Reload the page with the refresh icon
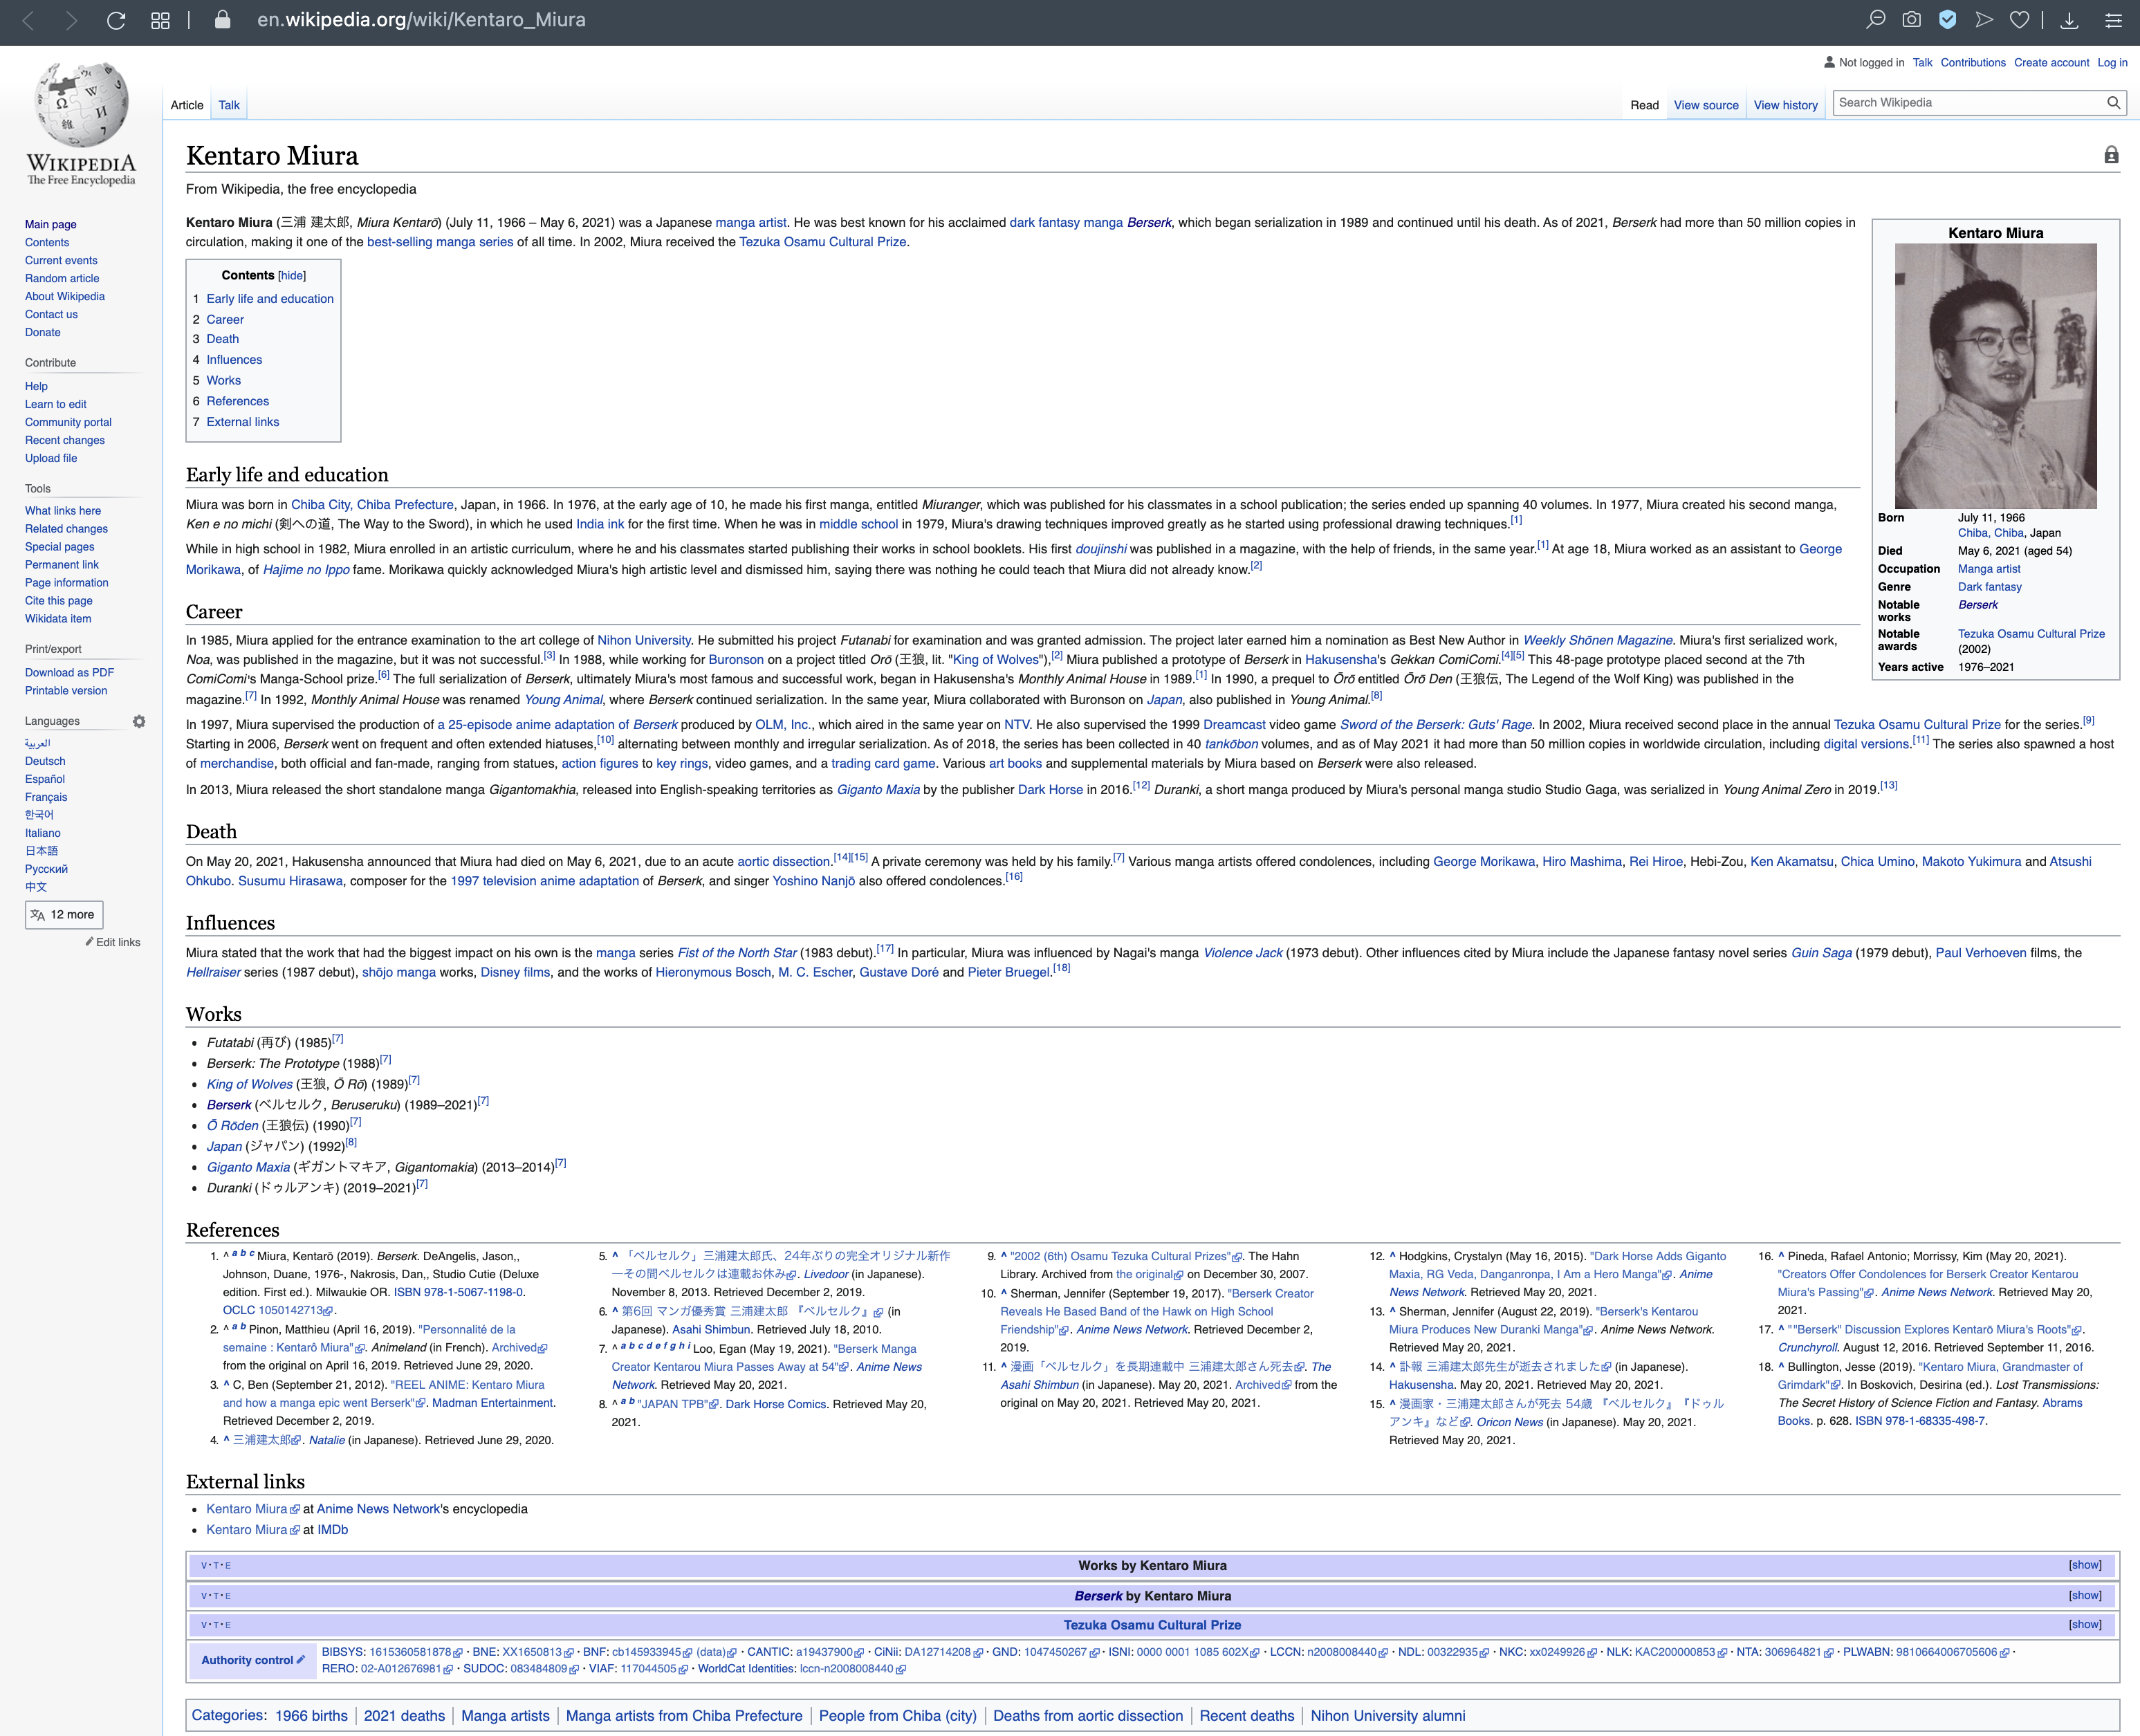Screen dimensions: 2140x1736 click(x=116, y=20)
